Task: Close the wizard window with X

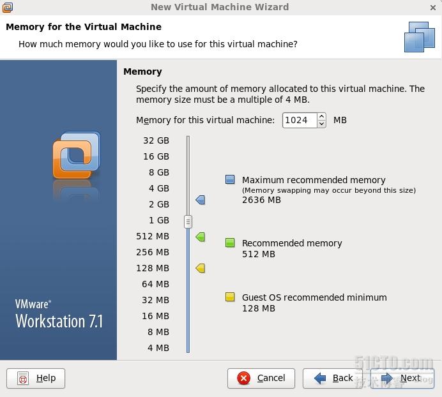Action: pyautogui.click(x=433, y=8)
